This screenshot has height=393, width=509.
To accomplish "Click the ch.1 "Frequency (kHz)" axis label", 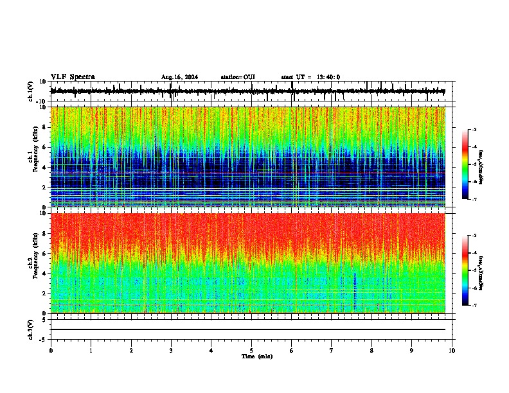I will point(35,149).
